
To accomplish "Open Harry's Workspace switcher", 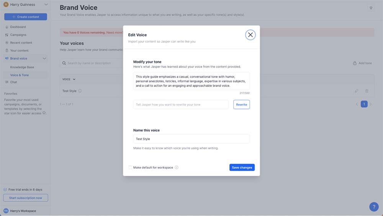I will point(23,211).
